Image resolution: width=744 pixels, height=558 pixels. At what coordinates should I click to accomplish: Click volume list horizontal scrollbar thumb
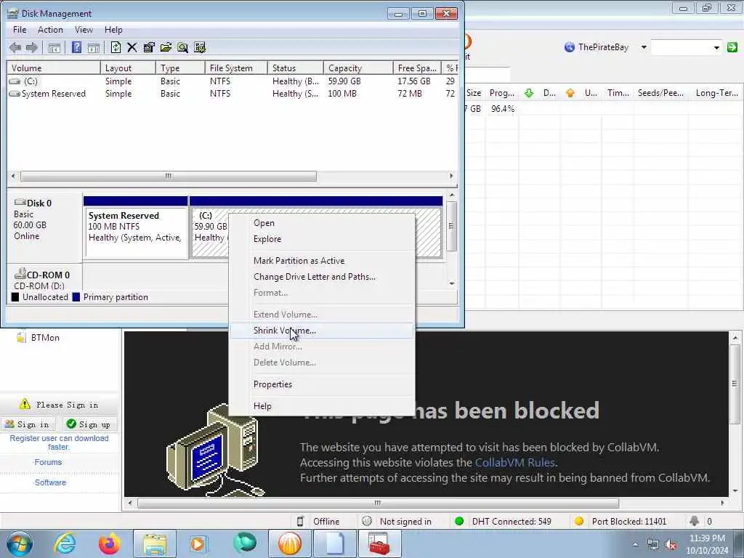[169, 176]
